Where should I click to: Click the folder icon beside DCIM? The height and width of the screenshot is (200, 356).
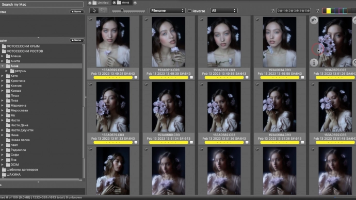tap(8, 164)
